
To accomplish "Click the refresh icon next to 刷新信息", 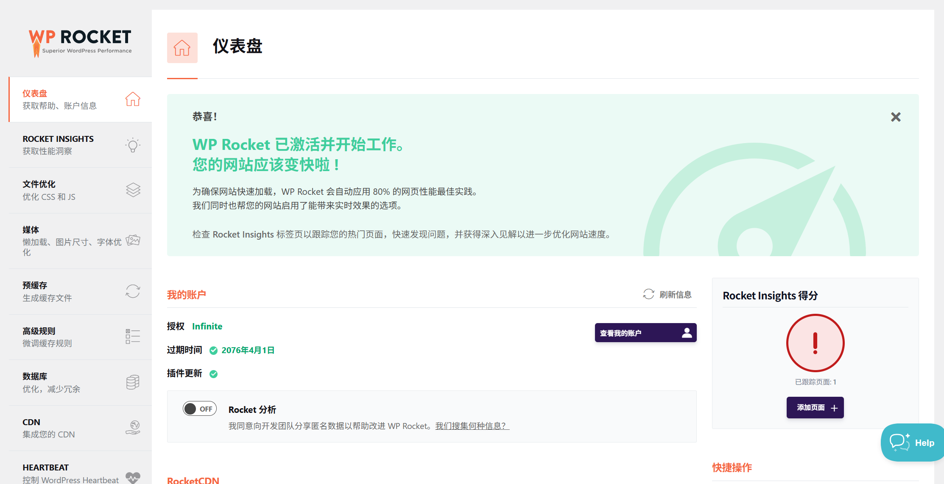I will pos(648,294).
